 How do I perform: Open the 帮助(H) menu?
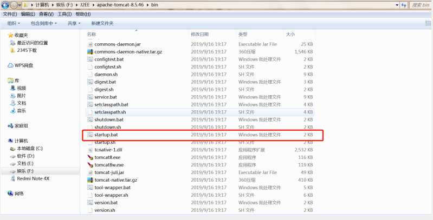(83, 14)
